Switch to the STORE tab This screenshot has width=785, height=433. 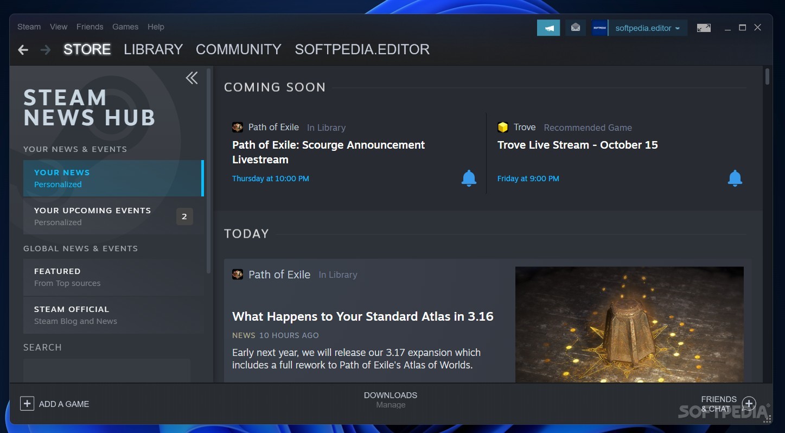click(87, 49)
